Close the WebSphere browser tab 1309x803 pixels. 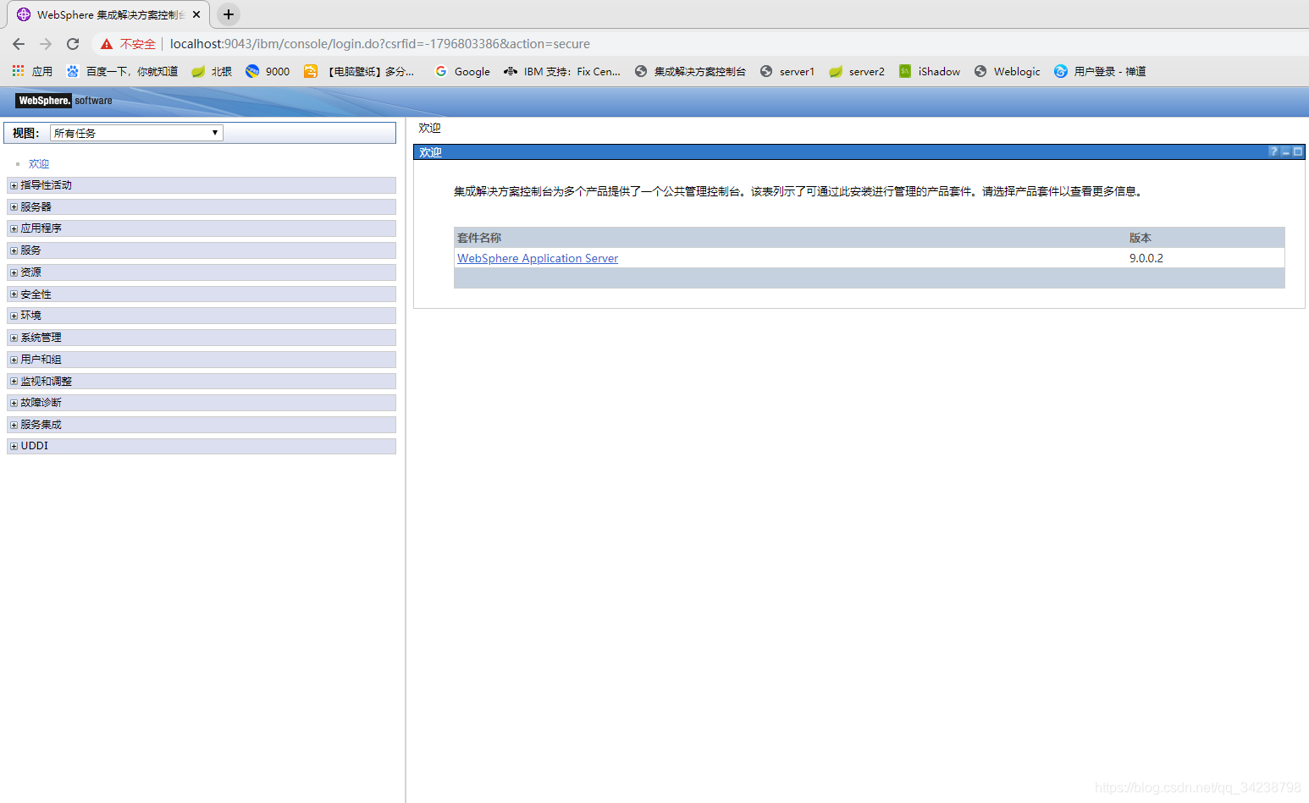pos(196,14)
